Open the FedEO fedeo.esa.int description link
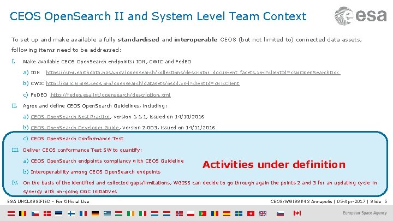 110,95
